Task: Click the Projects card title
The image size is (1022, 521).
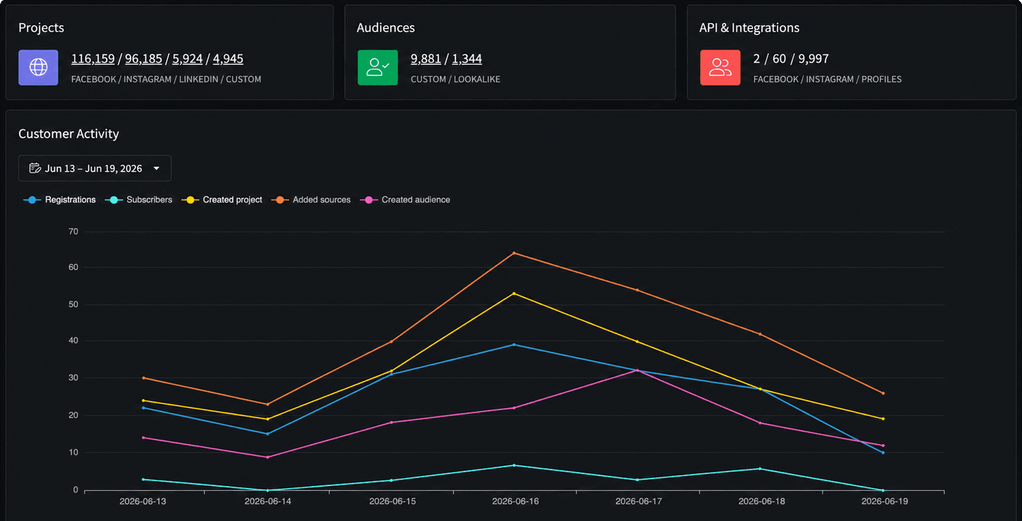Action: [41, 28]
